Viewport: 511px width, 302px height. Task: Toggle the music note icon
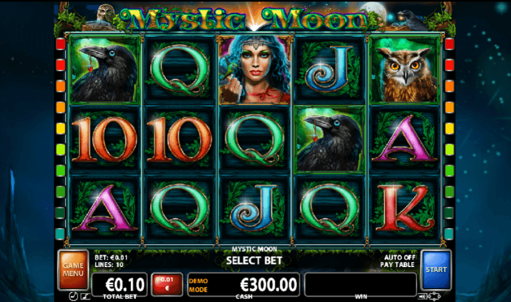85,296
